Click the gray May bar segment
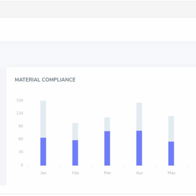The width and height of the screenshot is (196, 196). (x=171, y=129)
